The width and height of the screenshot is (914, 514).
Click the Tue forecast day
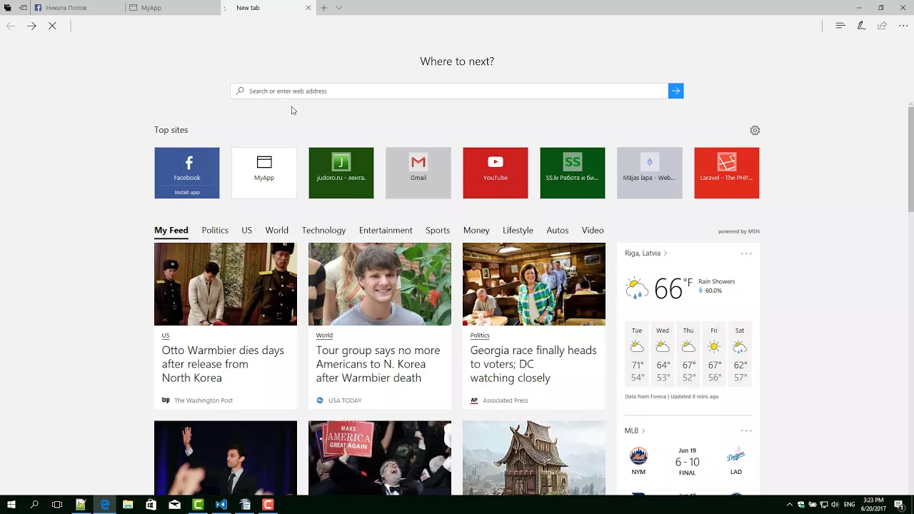[637, 354]
